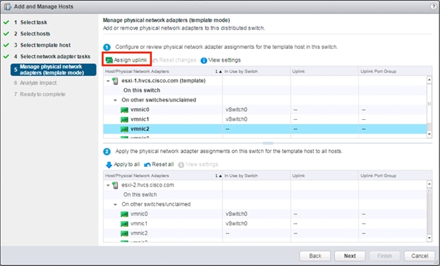
Task: Select On this switch row under esxi-1
Action: [x=265, y=90]
